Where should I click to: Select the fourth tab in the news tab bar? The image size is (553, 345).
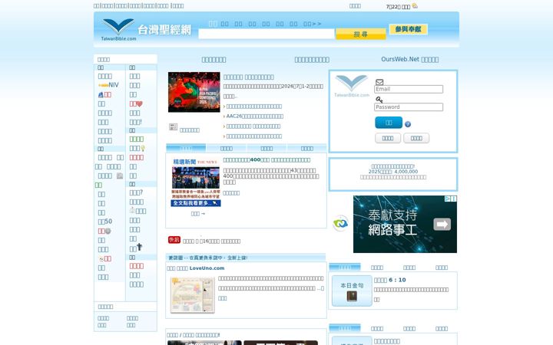click(x=306, y=149)
